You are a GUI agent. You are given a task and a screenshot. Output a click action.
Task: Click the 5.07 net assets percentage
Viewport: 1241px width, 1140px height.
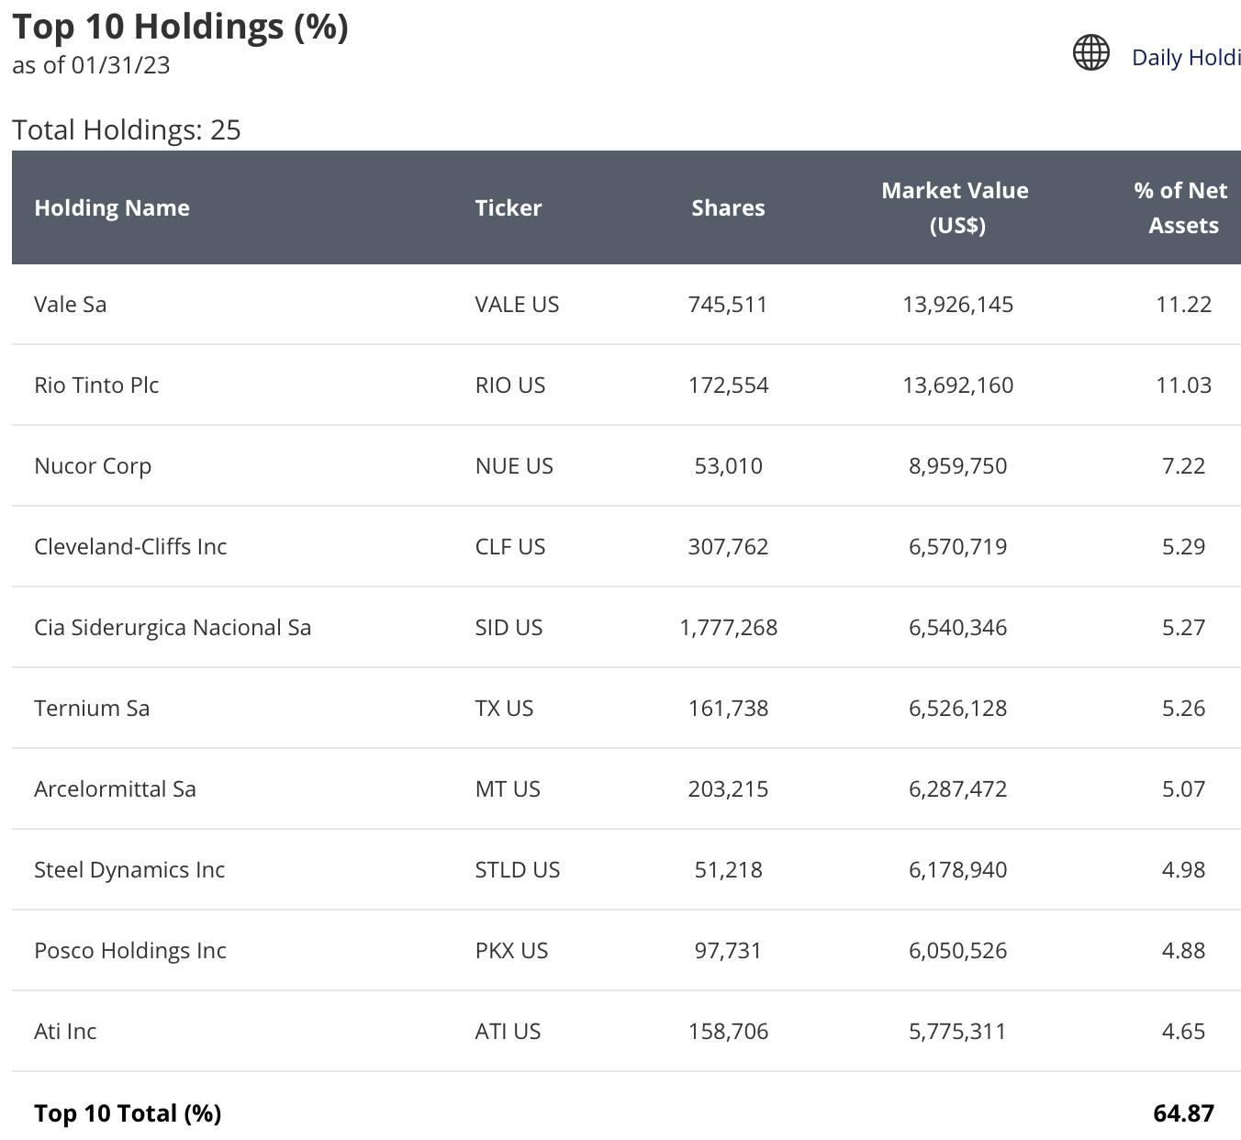click(x=1183, y=788)
